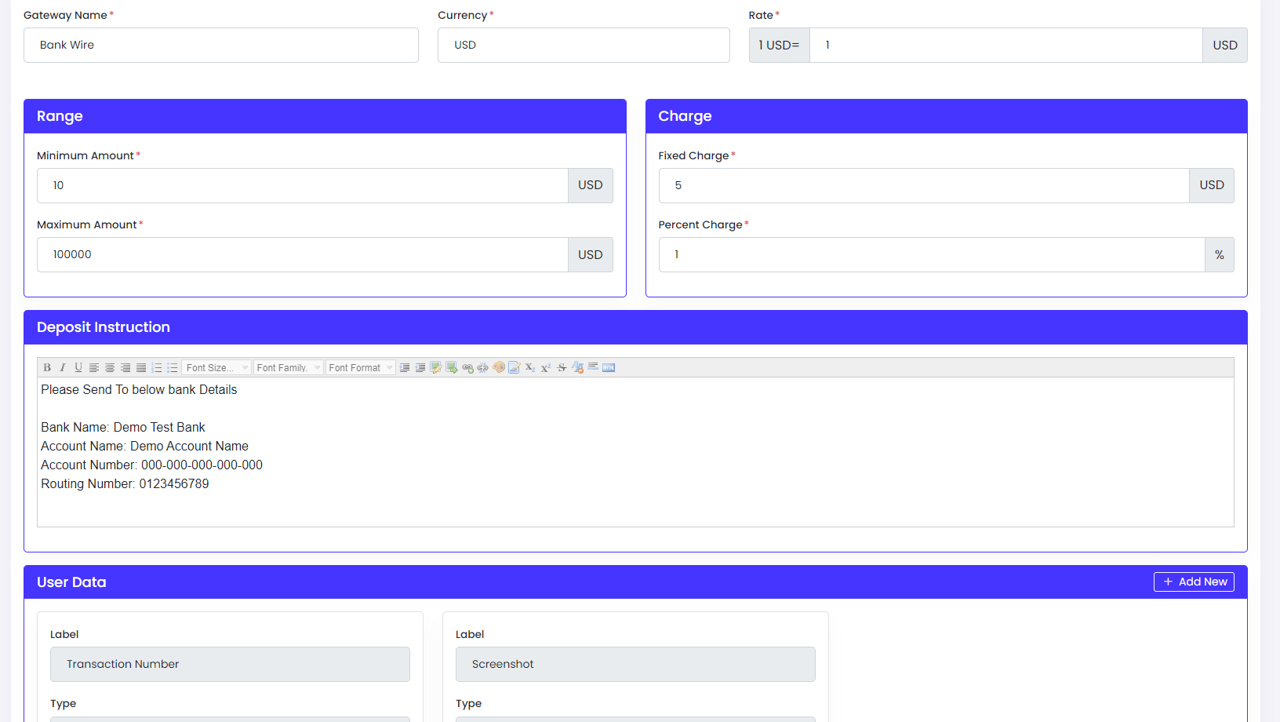Click the Maximum Amount input
This screenshot has height=722, width=1280.
[303, 254]
